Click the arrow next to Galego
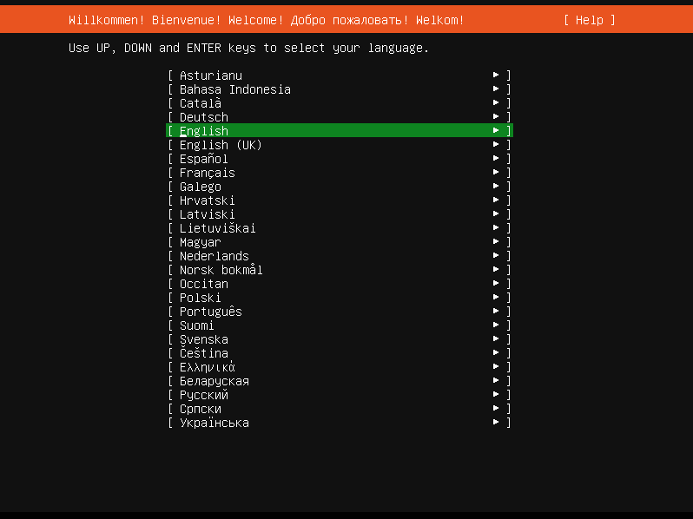The image size is (693, 519). (x=496, y=187)
